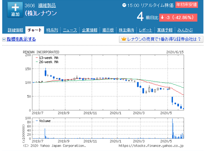
Task: Click the 指標を表示する link
Action: [21, 39]
